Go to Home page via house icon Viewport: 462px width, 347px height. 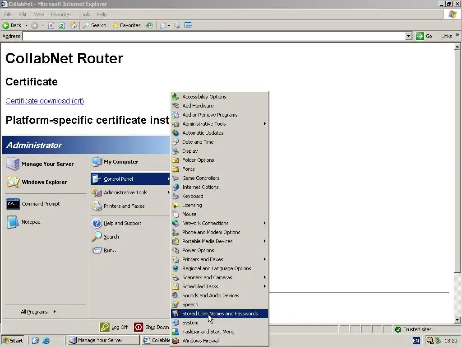(x=73, y=25)
